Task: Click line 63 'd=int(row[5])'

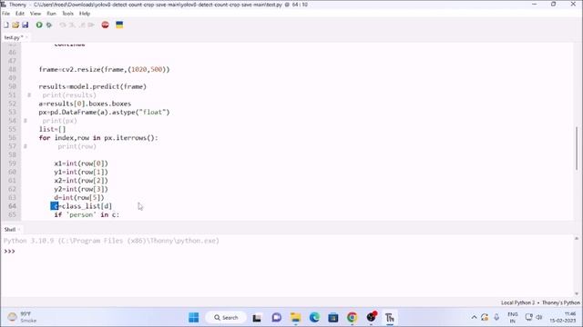Action: tap(79, 197)
